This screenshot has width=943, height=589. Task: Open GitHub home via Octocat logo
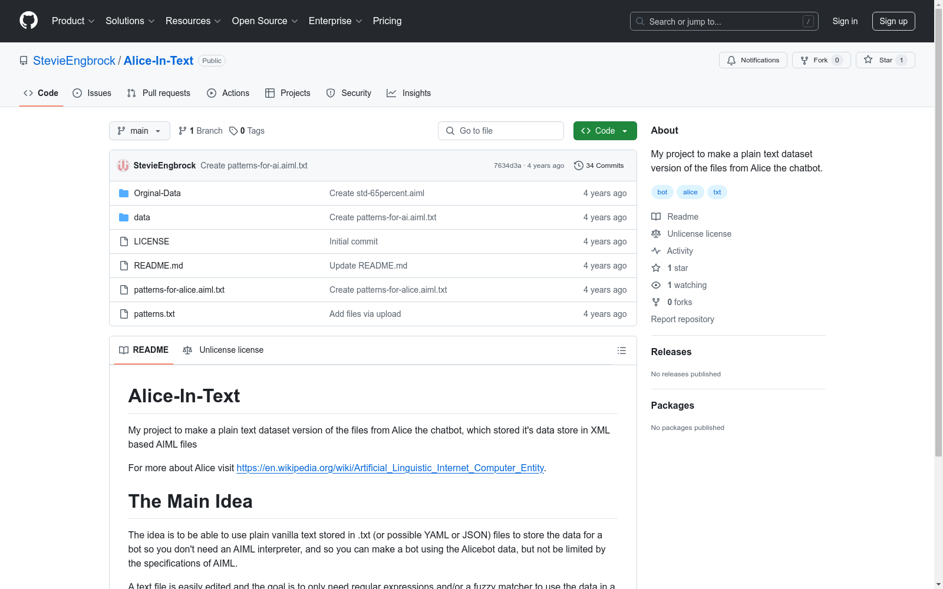28,21
